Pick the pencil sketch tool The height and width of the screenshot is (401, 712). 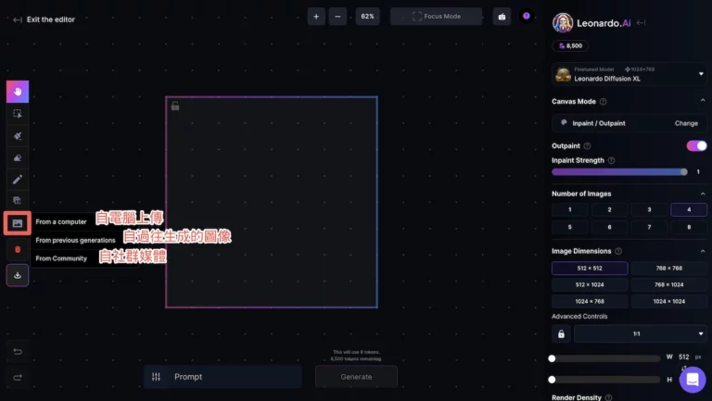[18, 179]
